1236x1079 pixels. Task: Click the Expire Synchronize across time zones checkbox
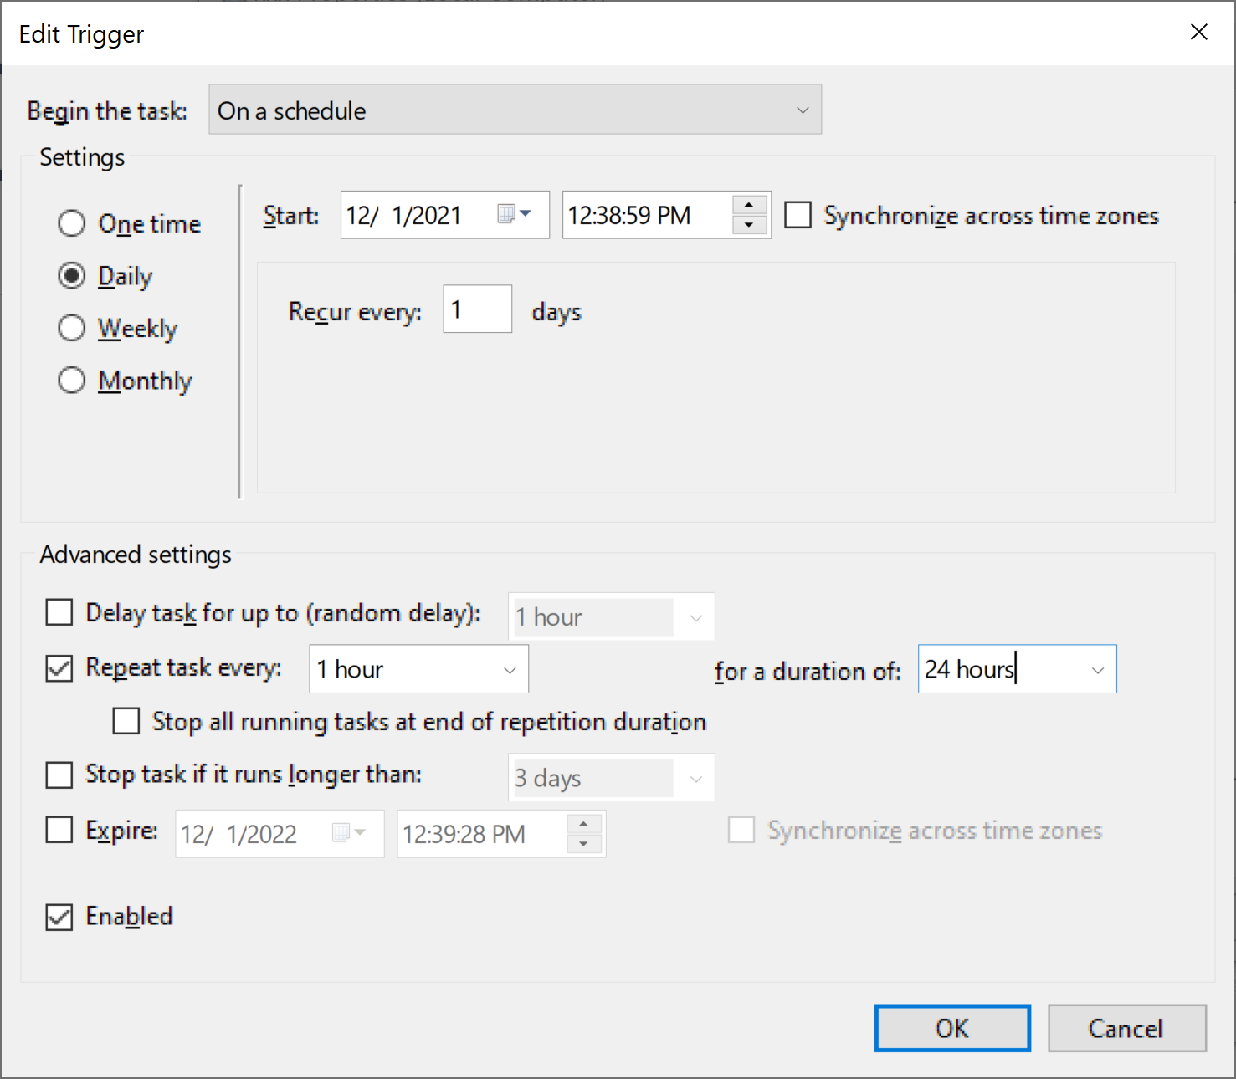tap(741, 830)
